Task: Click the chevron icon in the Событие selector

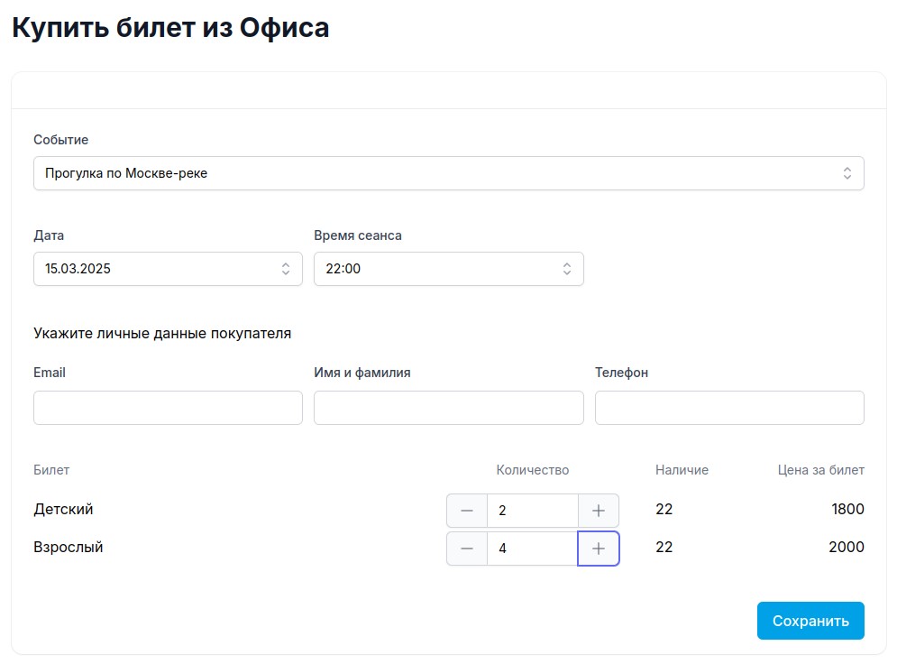Action: point(847,172)
